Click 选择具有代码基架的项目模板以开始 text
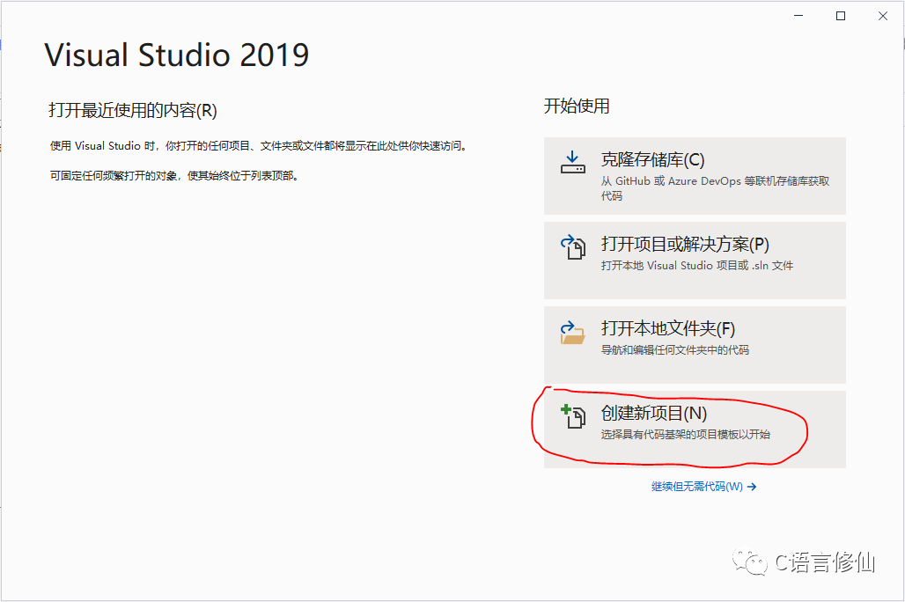905x602 pixels. (685, 434)
